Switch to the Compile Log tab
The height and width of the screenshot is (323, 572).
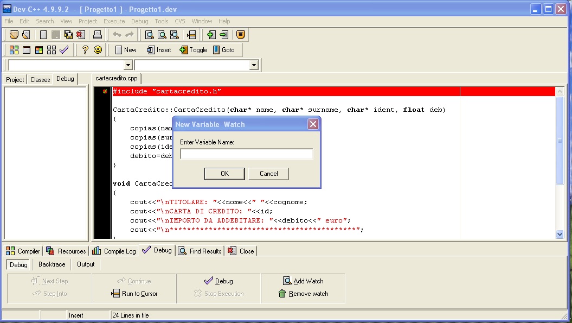point(114,251)
